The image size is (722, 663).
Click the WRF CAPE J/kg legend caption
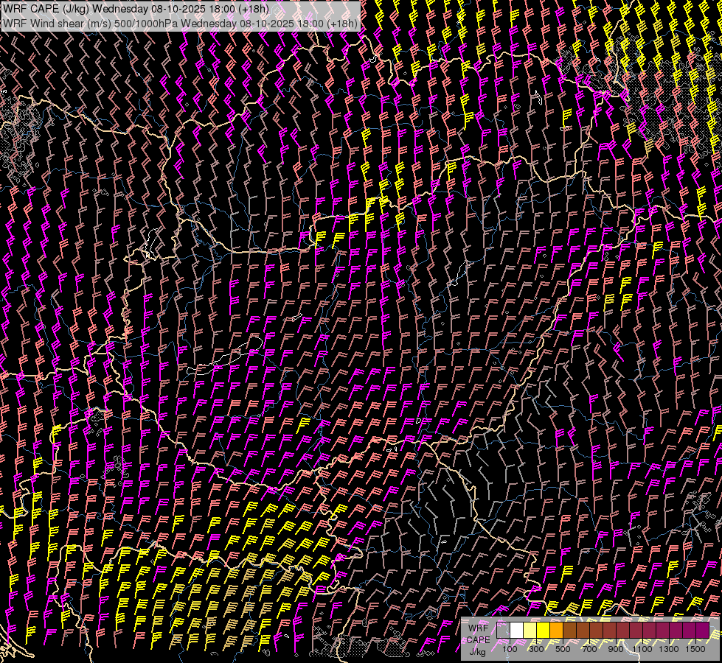(x=478, y=639)
